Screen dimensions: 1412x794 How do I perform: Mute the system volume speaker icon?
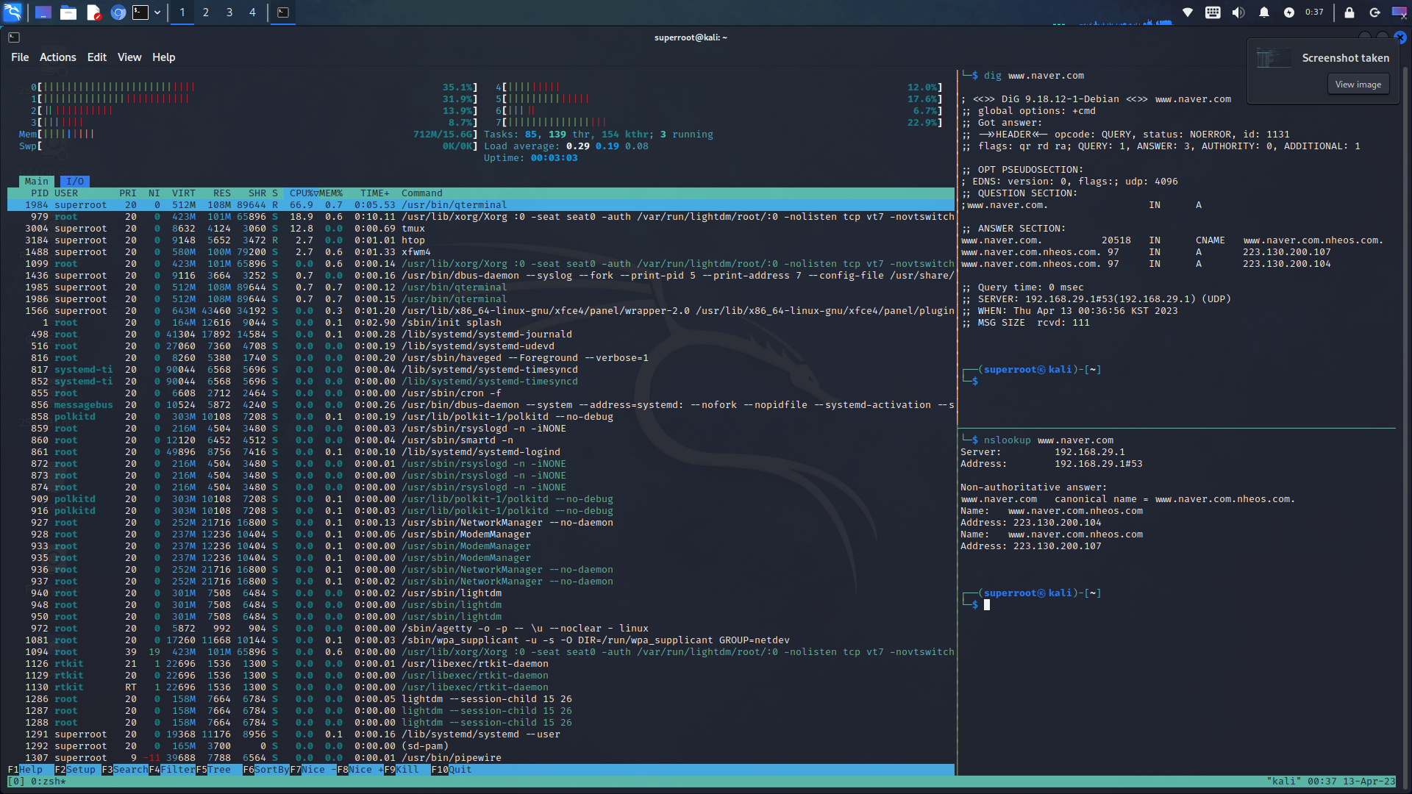click(1238, 12)
